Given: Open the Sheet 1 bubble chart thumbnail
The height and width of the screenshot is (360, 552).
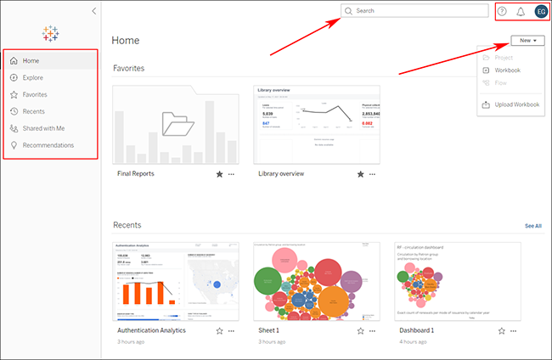Looking at the screenshot, I should click(x=317, y=282).
